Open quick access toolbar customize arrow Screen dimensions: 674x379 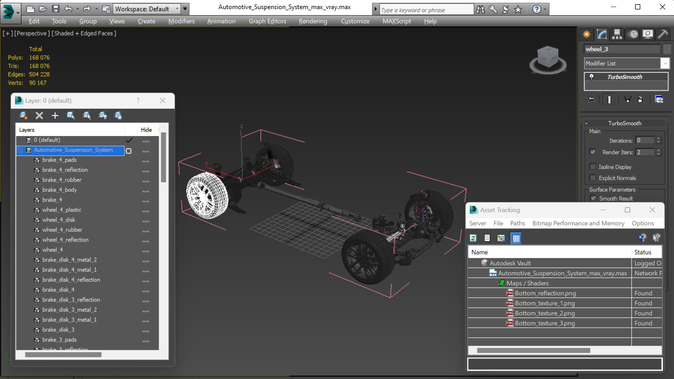click(x=185, y=9)
